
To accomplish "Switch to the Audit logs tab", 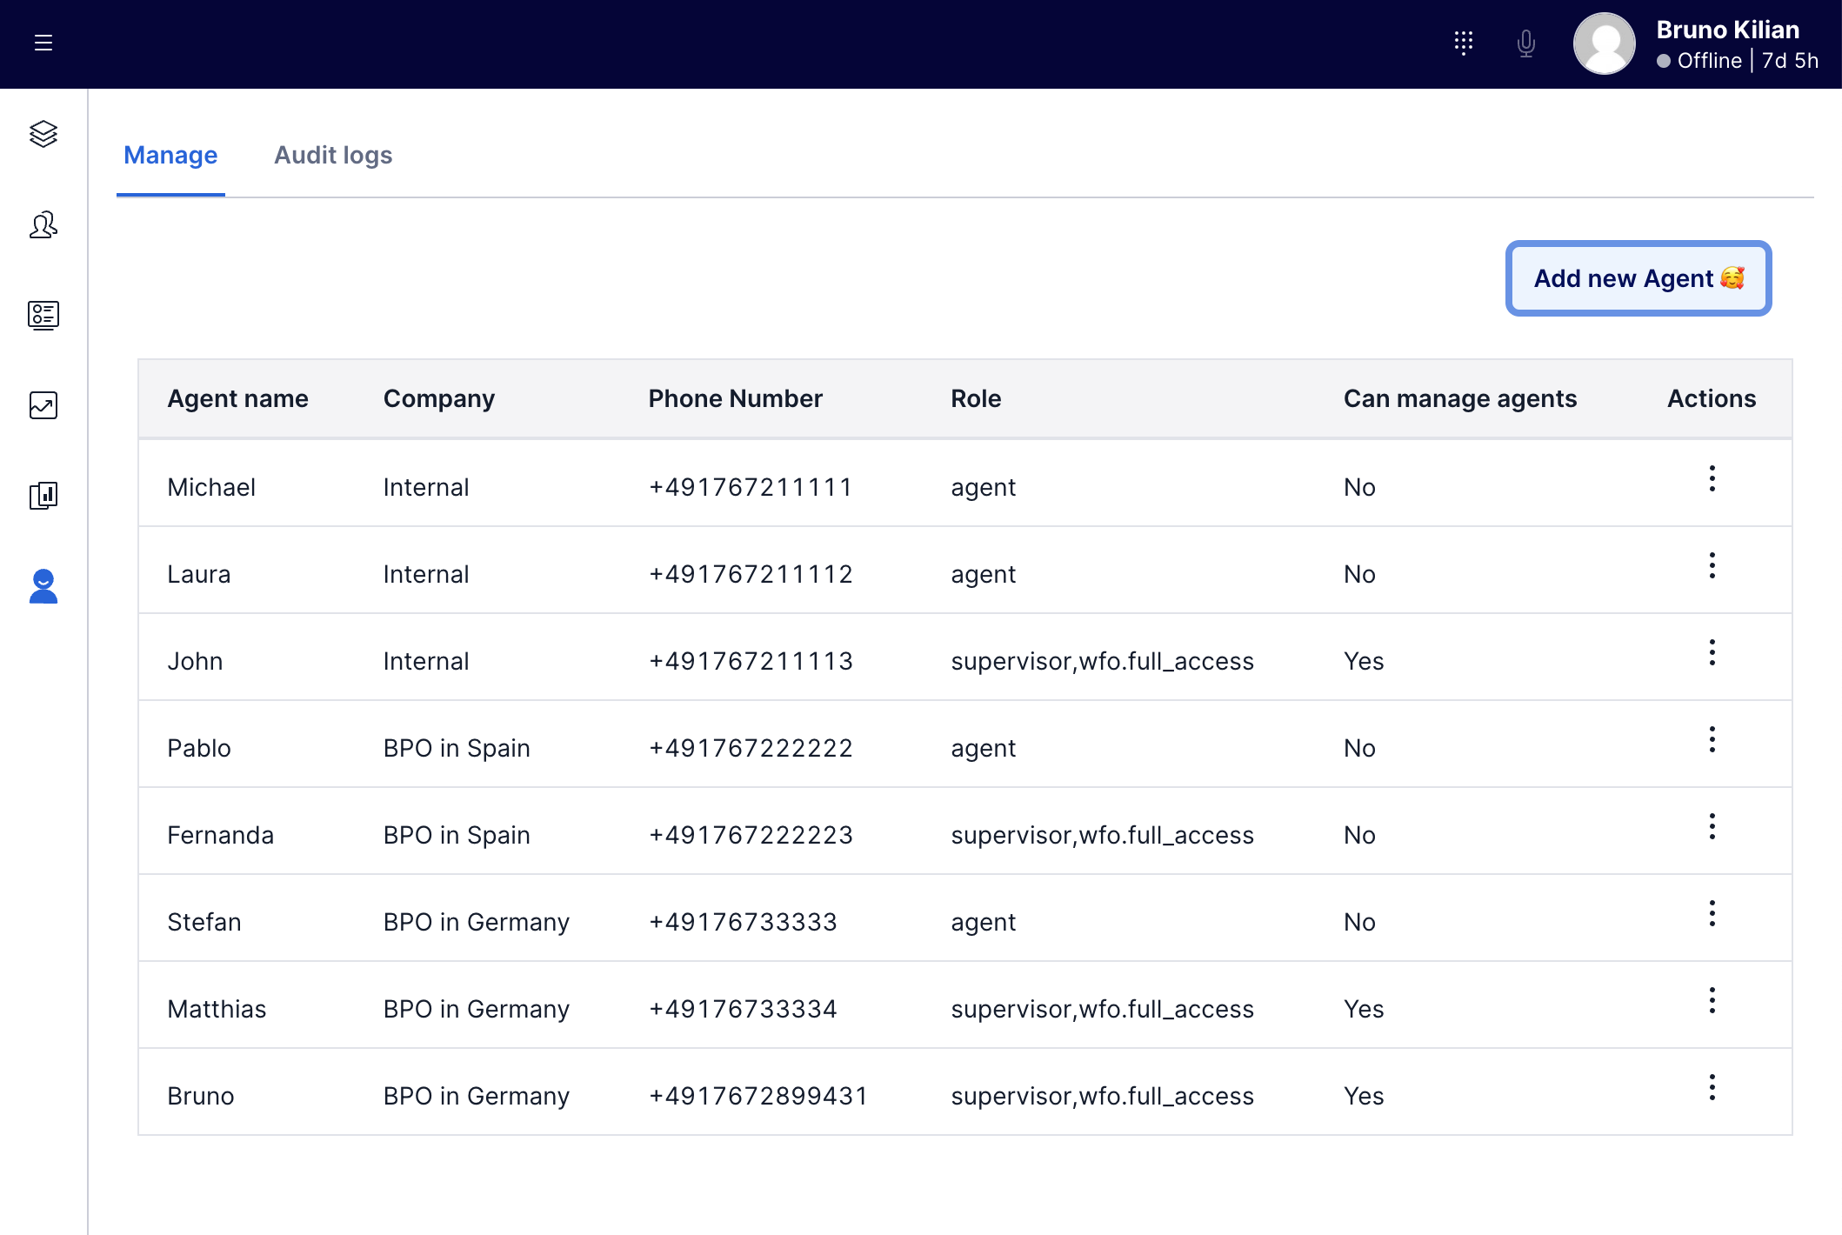I will click(333, 155).
